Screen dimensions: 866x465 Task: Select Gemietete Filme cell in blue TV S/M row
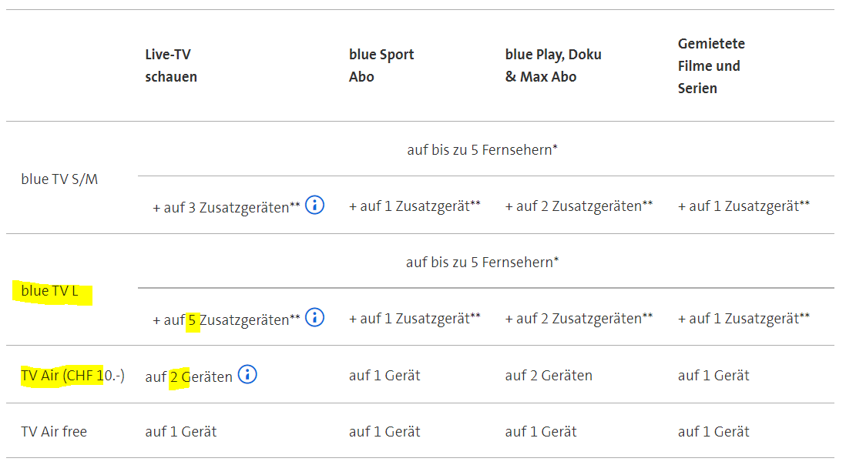[743, 206]
